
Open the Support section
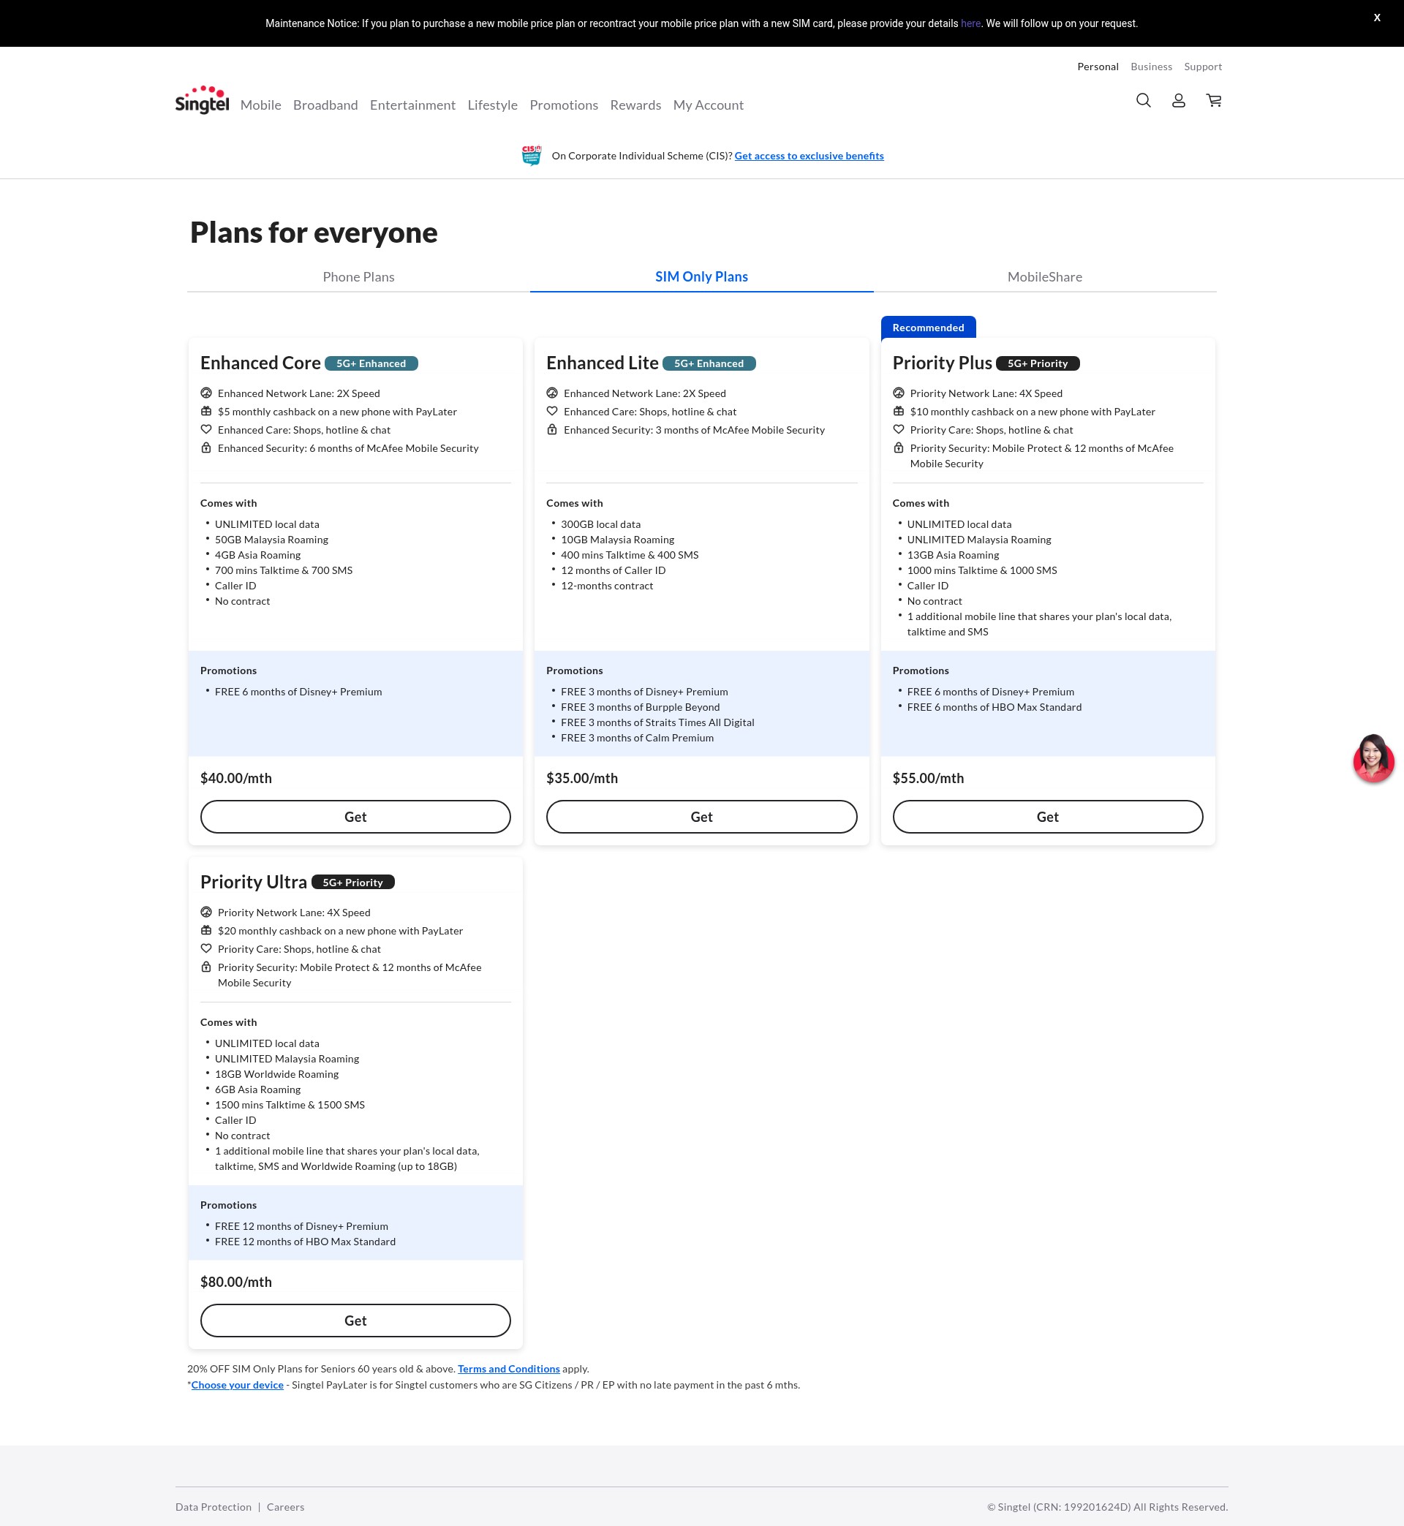(1203, 67)
